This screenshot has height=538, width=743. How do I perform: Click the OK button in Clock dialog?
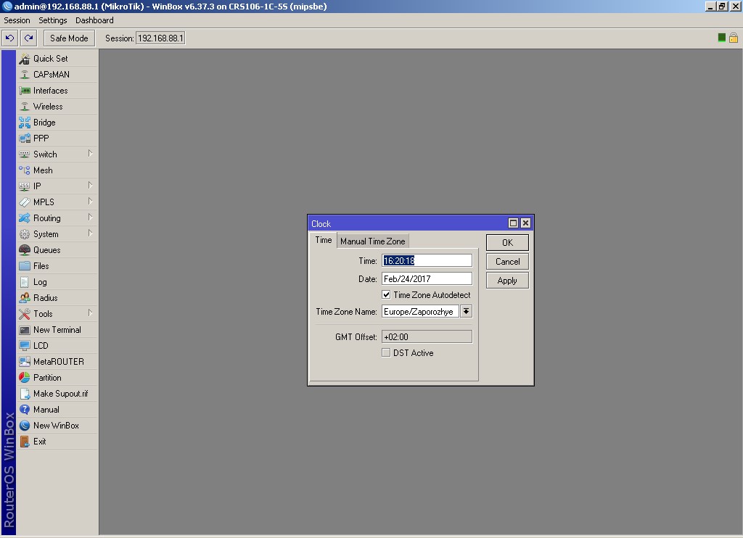(507, 242)
